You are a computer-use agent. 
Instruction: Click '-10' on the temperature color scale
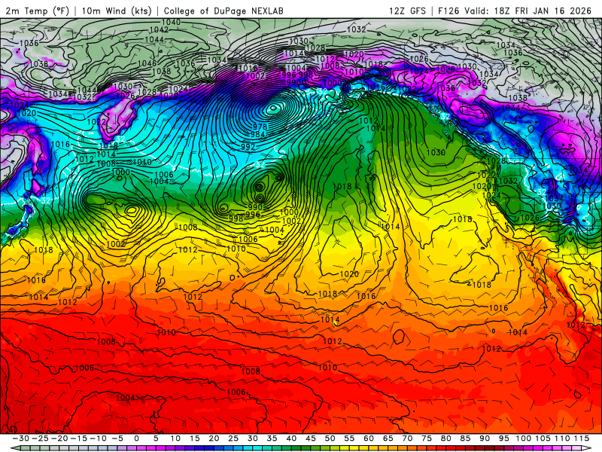(98, 438)
